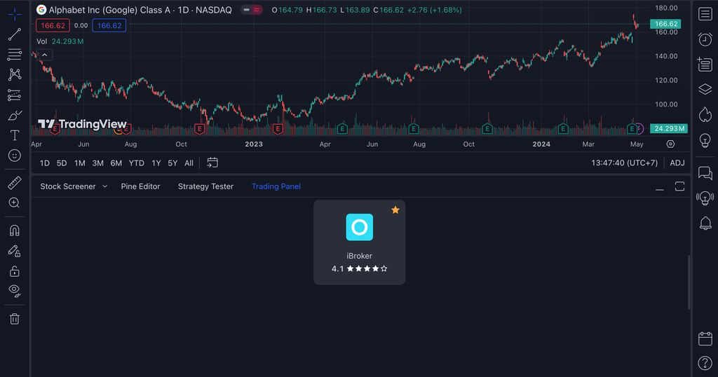Select the Text annotation tool
This screenshot has height=377, width=718.
click(x=14, y=135)
